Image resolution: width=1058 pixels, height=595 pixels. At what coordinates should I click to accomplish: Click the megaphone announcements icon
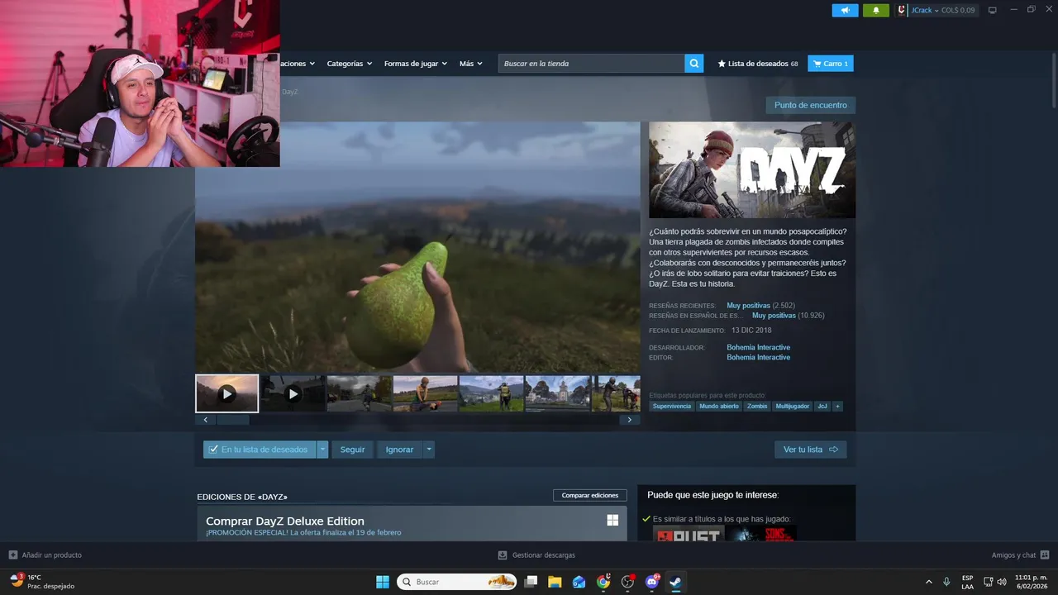point(845,10)
